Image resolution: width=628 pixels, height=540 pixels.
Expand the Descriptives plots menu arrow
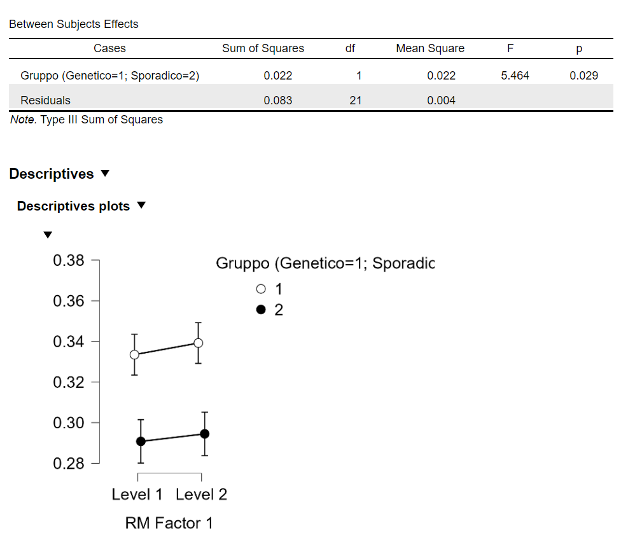[x=141, y=205]
